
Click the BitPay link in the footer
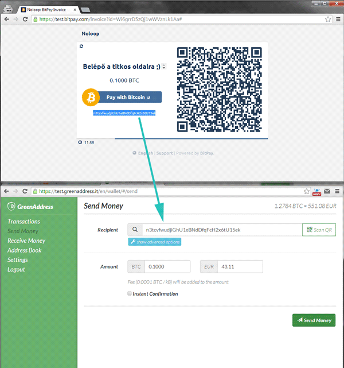point(206,153)
